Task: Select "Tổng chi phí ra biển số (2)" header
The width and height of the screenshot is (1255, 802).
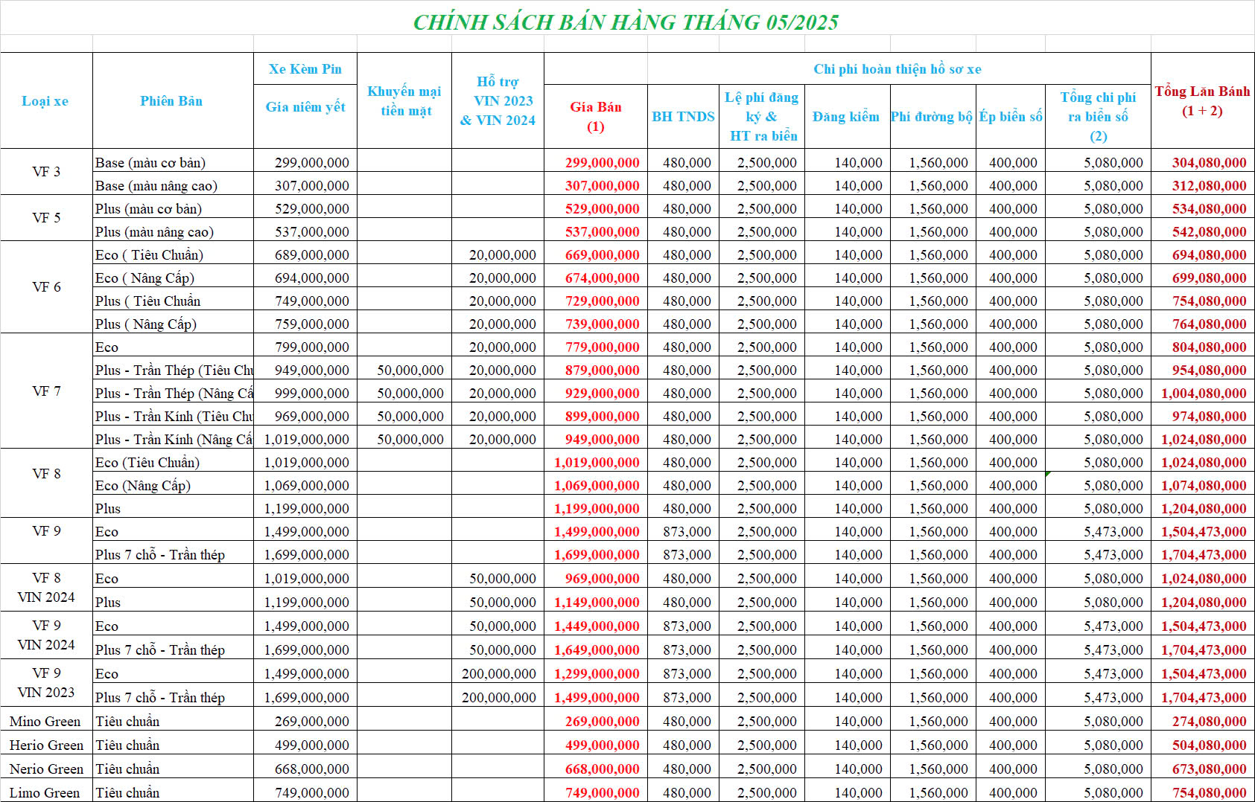Action: point(1099,117)
